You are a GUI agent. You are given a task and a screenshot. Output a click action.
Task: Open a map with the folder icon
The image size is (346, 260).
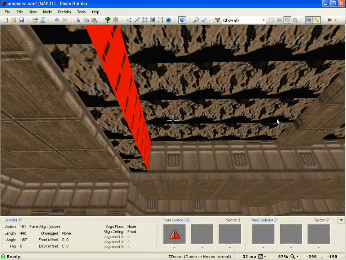tap(13, 20)
